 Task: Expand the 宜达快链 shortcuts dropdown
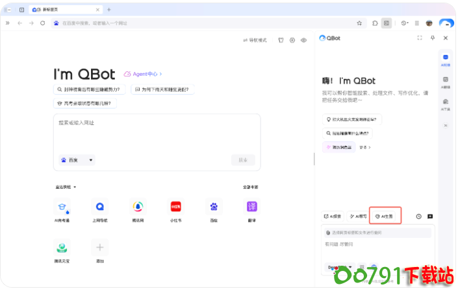point(66,187)
